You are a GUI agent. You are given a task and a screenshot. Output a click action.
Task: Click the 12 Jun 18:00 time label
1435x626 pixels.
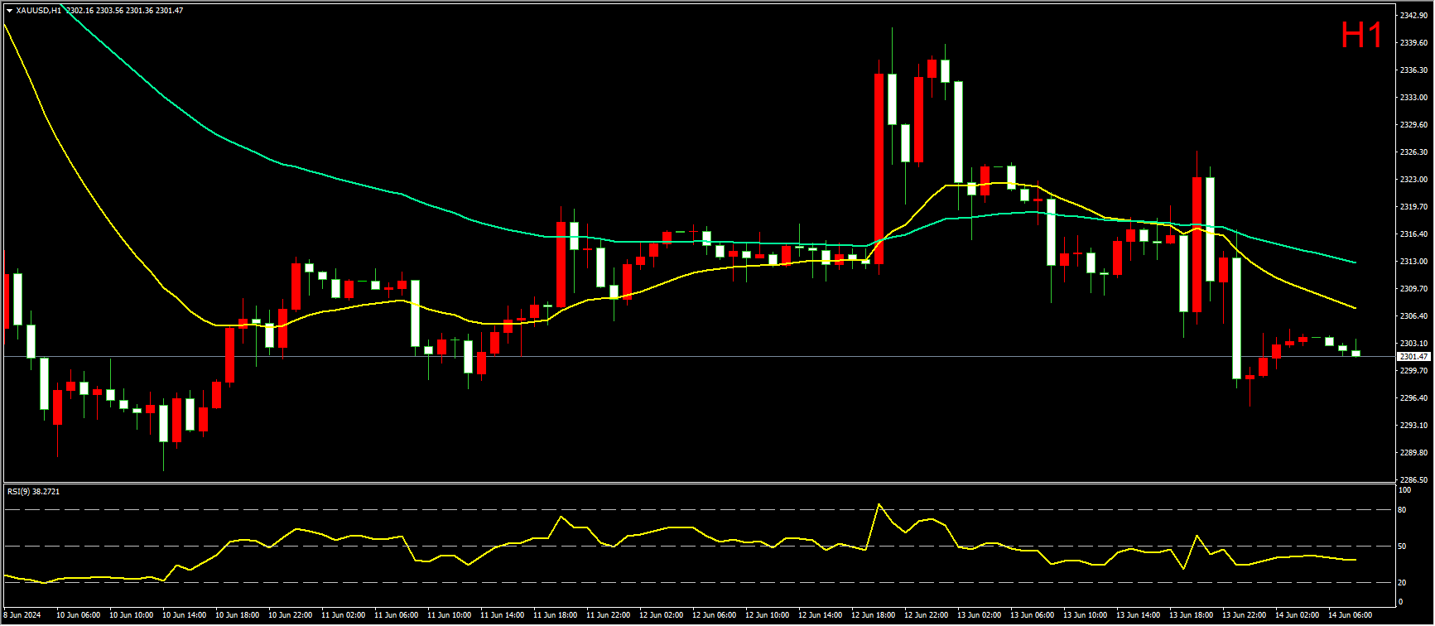[x=874, y=615]
